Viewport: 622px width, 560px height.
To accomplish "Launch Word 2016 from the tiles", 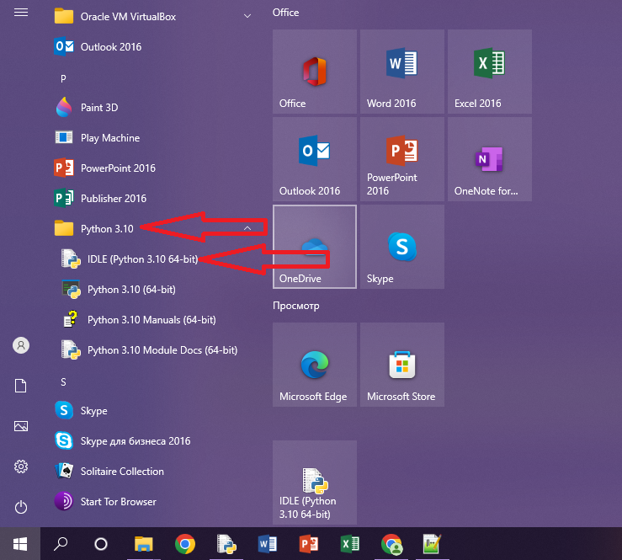I will pos(402,72).
